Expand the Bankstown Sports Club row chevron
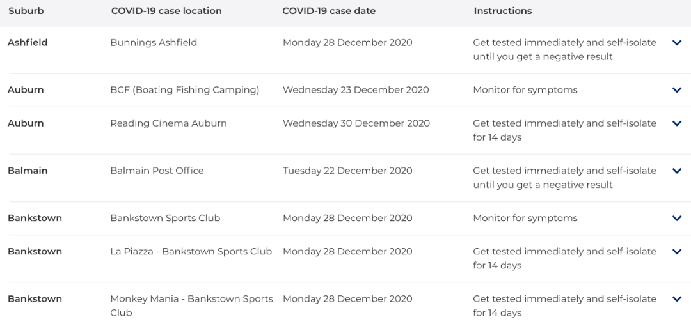Viewport: 691px width, 324px height. [x=677, y=219]
